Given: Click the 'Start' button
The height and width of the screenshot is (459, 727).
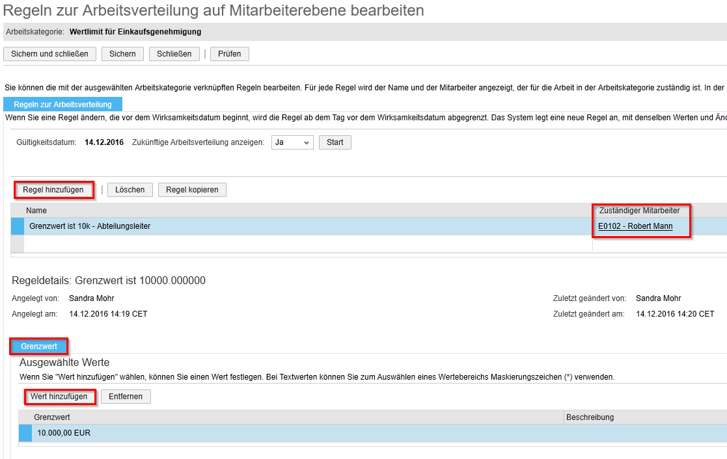Looking at the screenshot, I should pos(335,142).
